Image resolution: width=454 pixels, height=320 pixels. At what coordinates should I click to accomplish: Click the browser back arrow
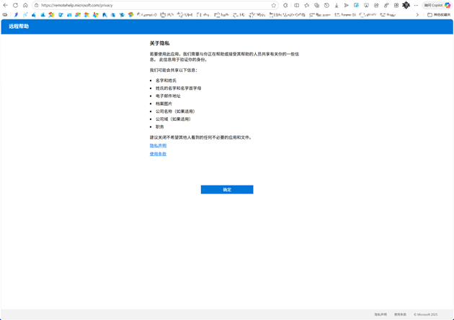(6, 5)
